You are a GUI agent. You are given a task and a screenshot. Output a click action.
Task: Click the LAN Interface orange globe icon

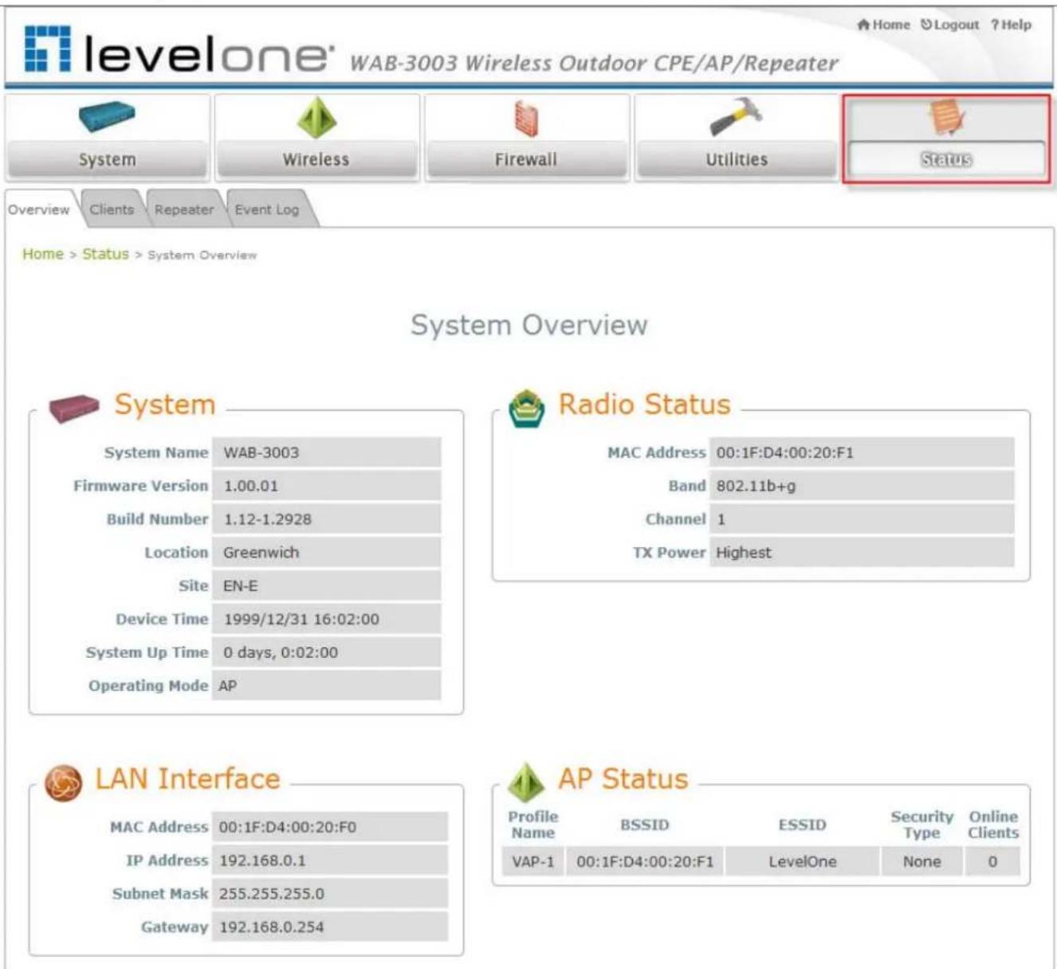(x=64, y=782)
